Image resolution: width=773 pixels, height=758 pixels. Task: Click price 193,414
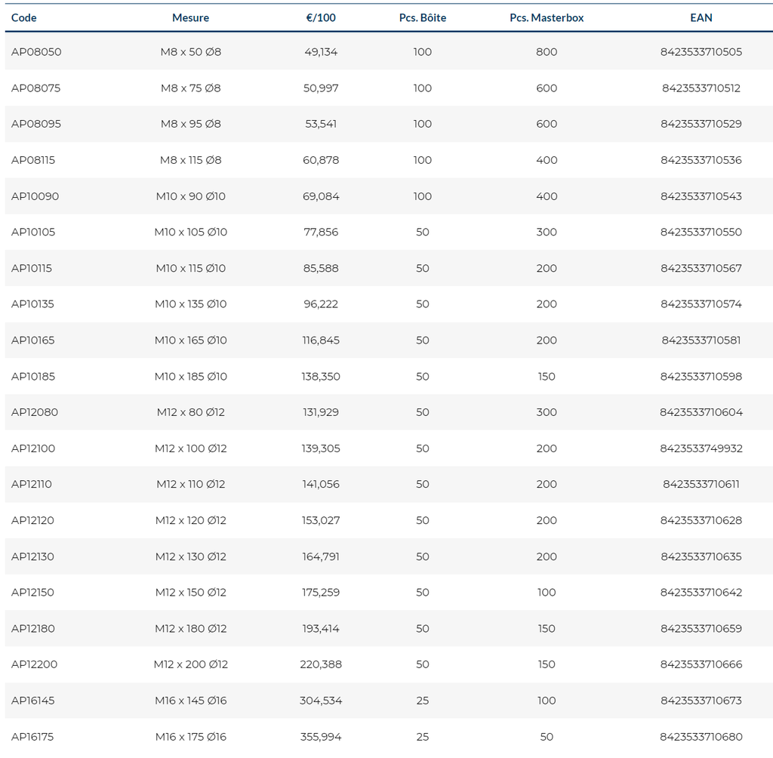(321, 628)
